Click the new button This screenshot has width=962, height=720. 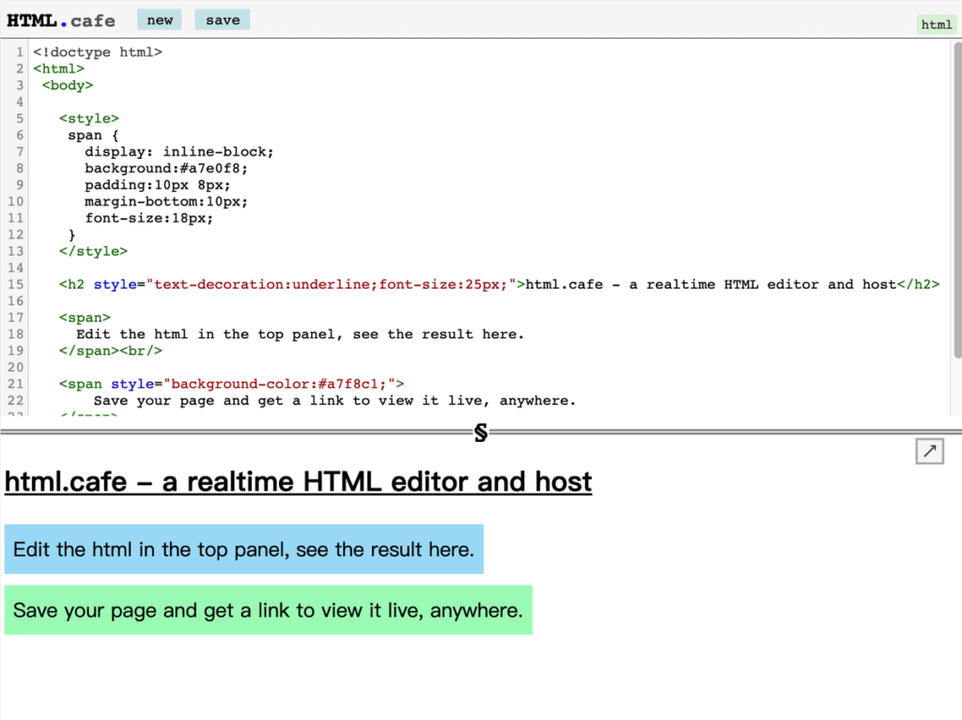pyautogui.click(x=160, y=20)
